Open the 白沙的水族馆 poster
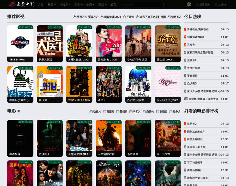The image size is (236, 186). coord(138,84)
